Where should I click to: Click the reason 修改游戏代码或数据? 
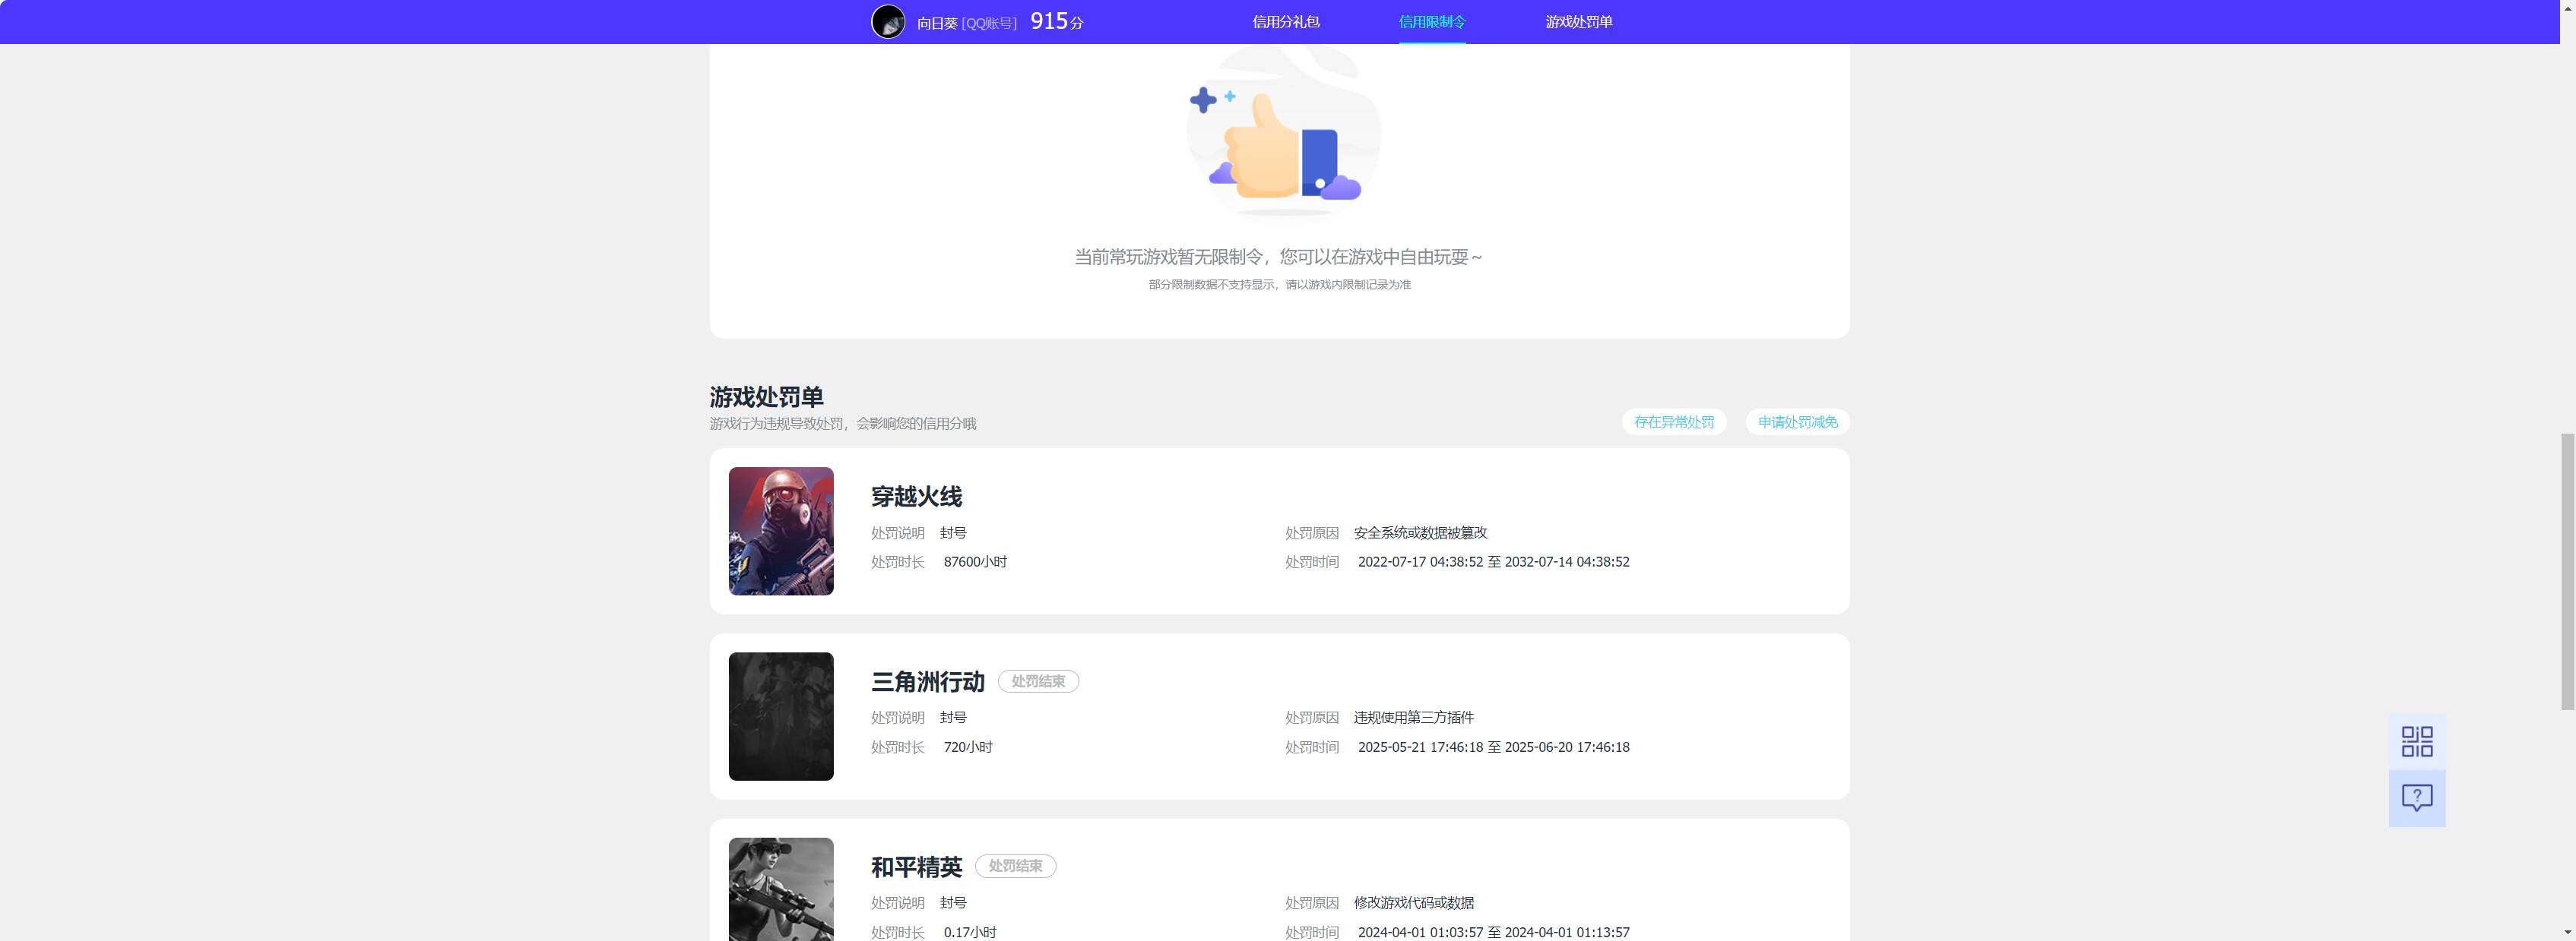pyautogui.click(x=1413, y=903)
